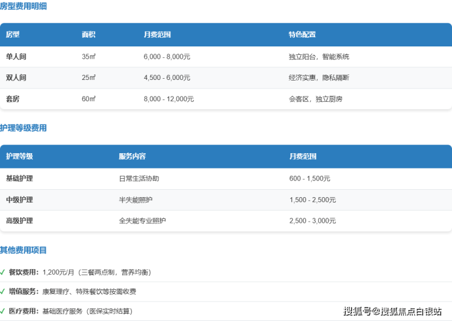Click the 服务内容 column header

click(132, 156)
